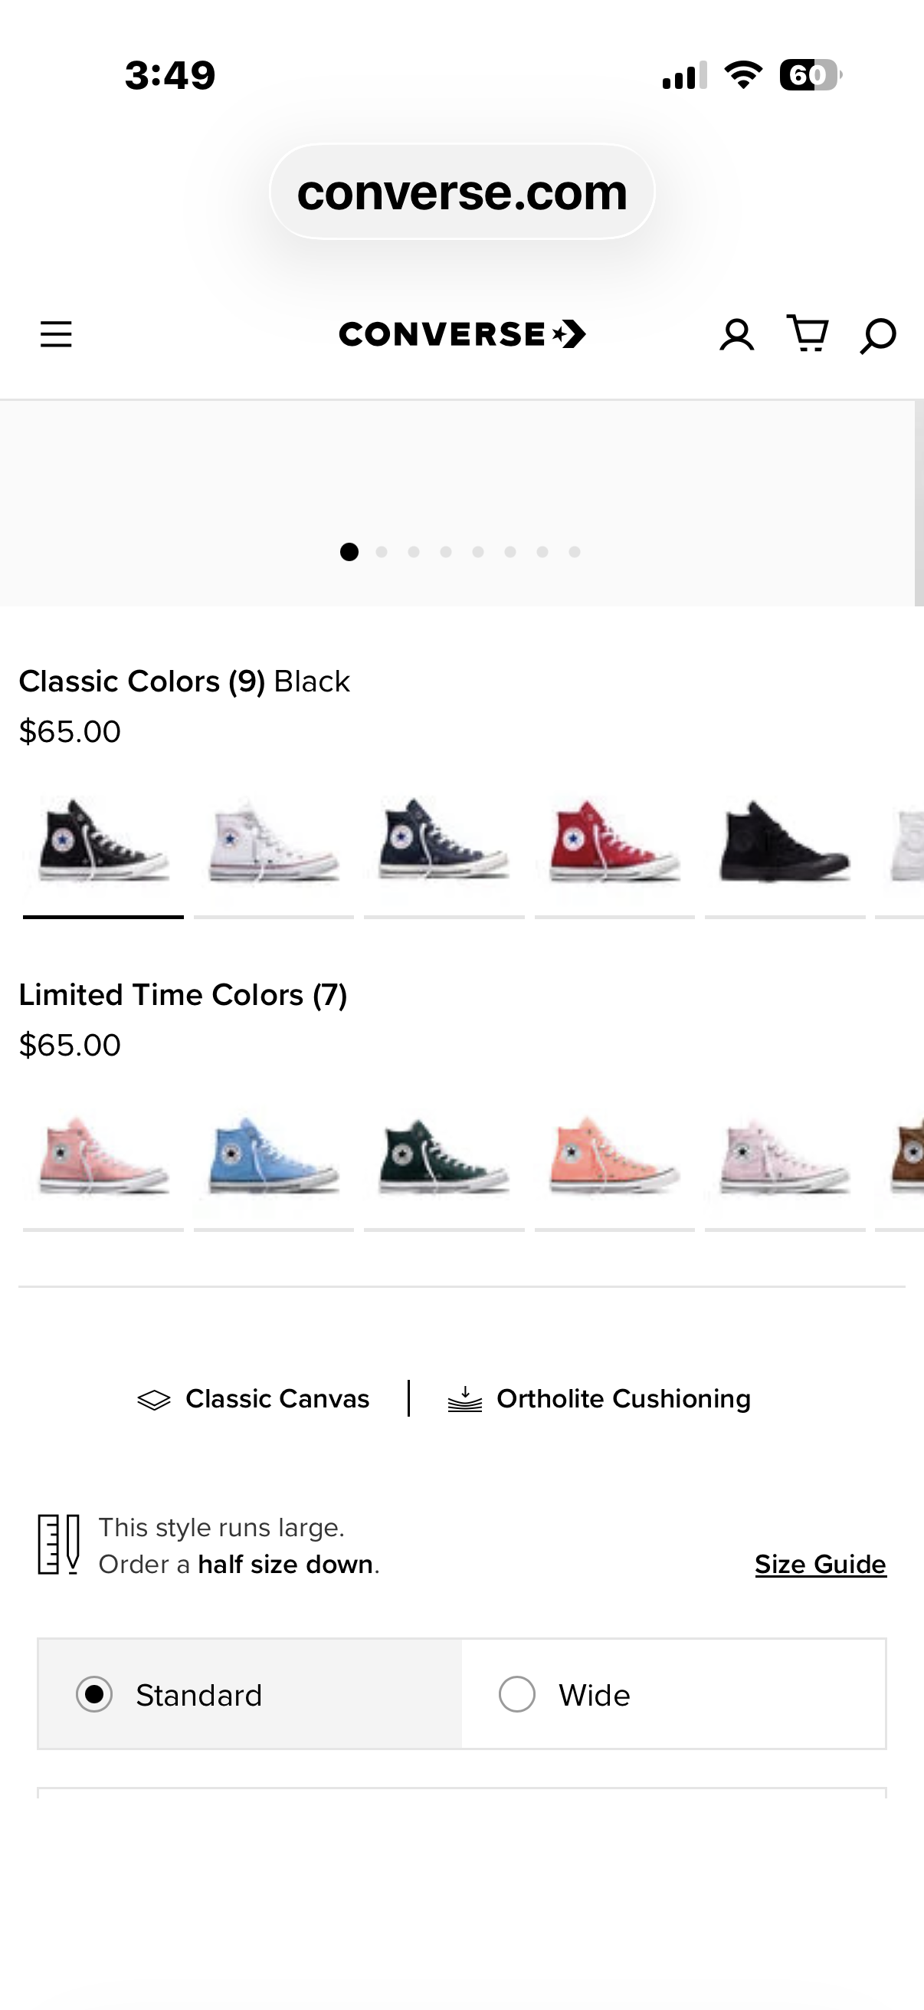Viewport: 924px width, 2010px height.
Task: Tap the converse.com address bar
Action: pos(463,192)
